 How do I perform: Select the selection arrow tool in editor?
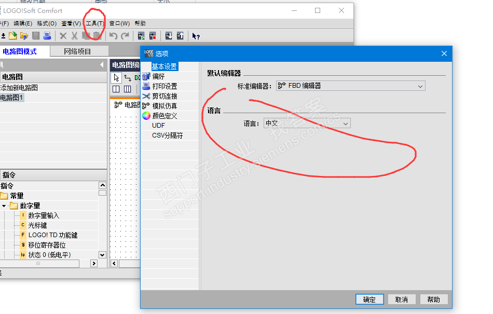coord(116,77)
